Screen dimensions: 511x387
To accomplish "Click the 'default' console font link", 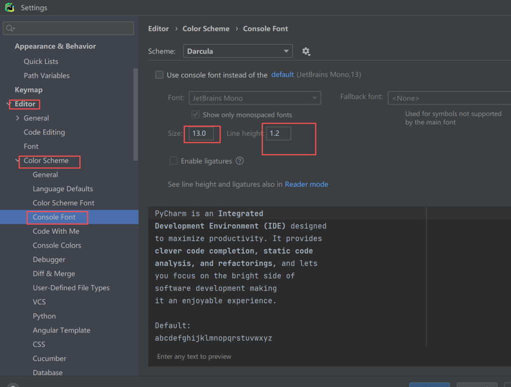I will [x=282, y=74].
